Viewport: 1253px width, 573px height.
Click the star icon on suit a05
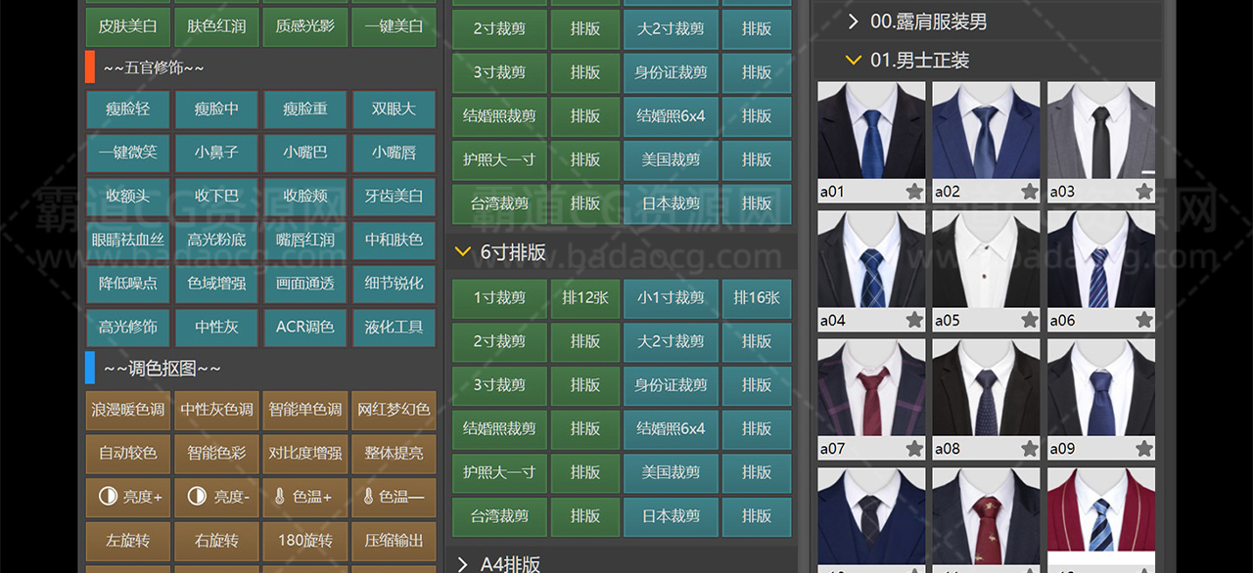tap(1030, 320)
